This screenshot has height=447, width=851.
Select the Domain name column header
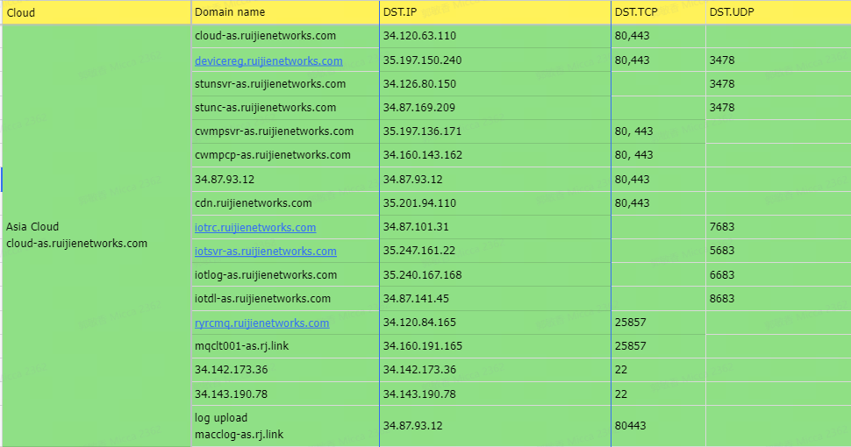pos(285,12)
